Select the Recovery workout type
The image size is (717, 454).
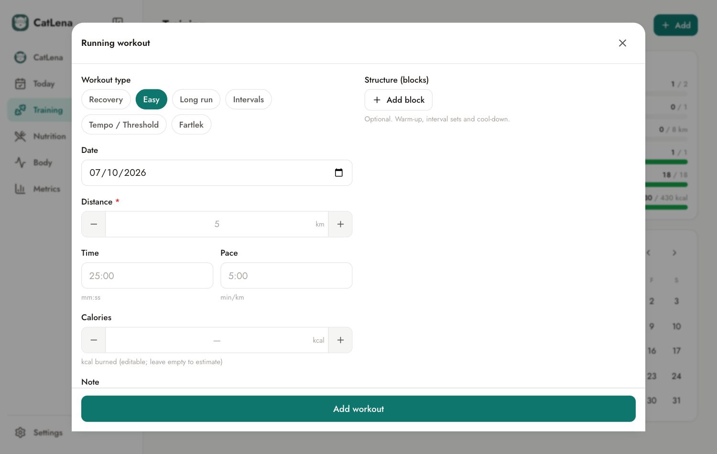click(106, 99)
